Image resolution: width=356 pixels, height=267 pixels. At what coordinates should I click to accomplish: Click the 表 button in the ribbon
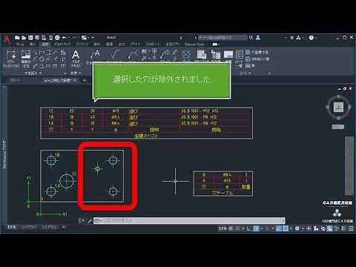(x=250, y=65)
